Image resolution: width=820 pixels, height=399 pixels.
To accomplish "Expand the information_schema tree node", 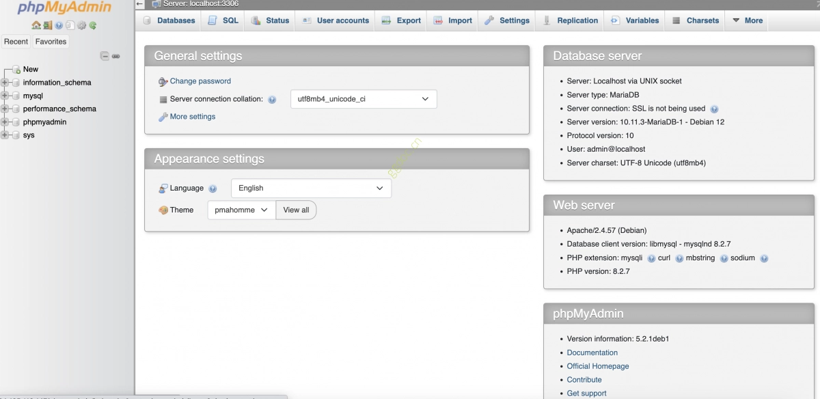I will click(x=5, y=83).
